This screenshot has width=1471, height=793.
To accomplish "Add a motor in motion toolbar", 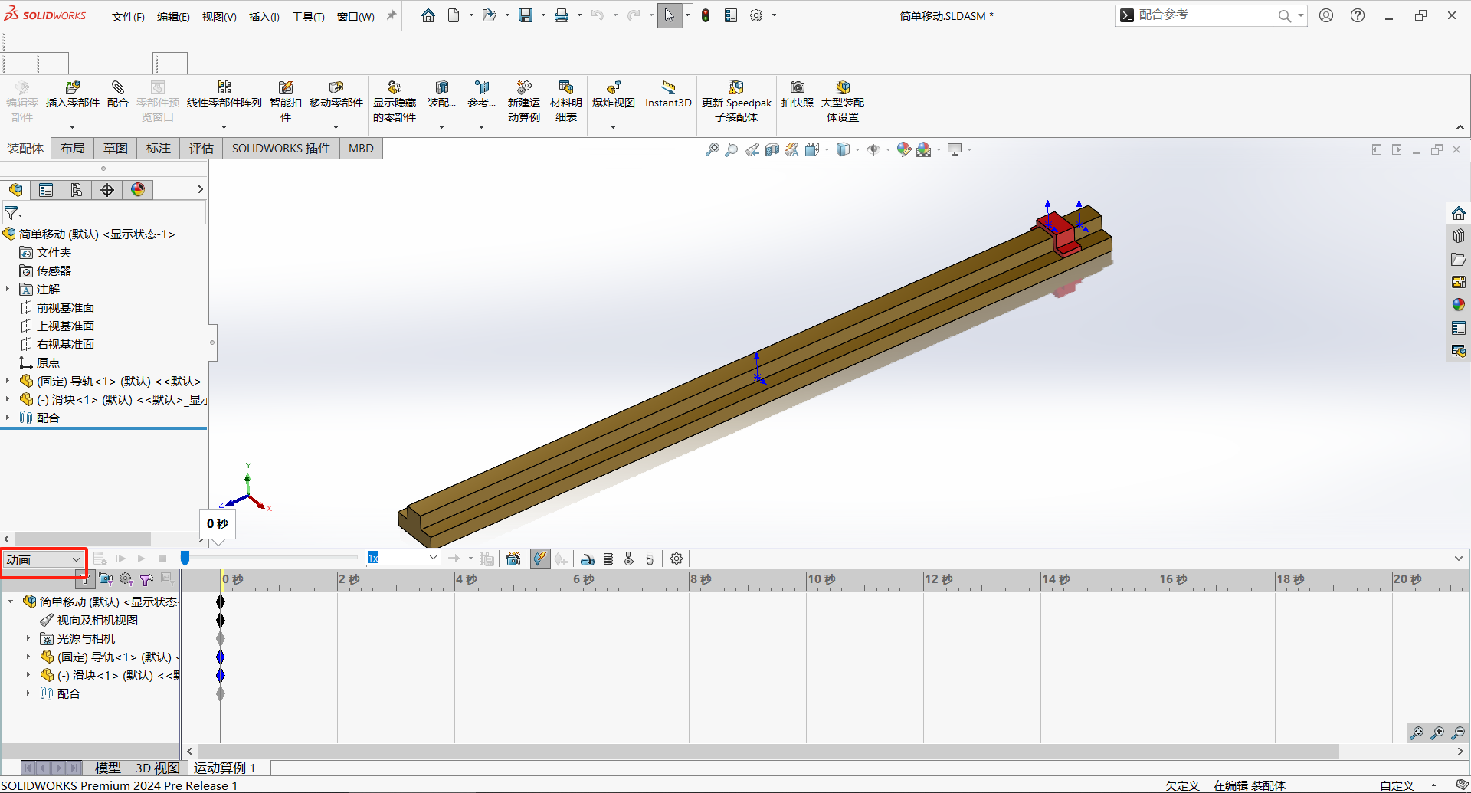I will click(x=588, y=559).
